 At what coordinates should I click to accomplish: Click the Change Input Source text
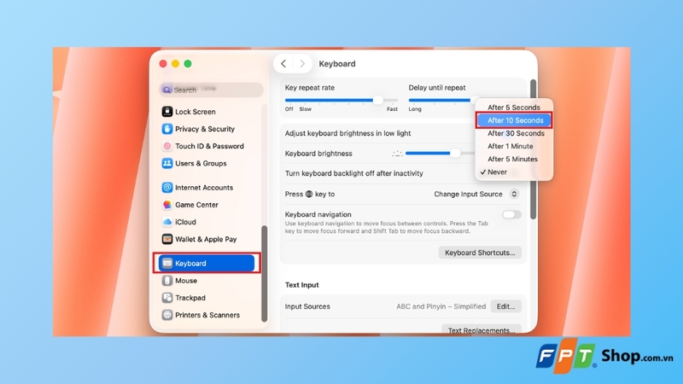point(468,195)
